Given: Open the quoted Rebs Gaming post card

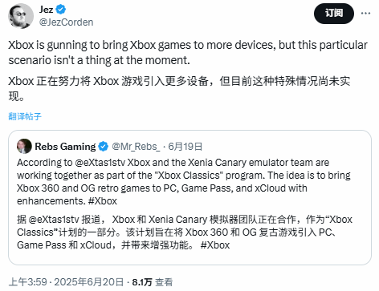Looking at the screenshot, I should point(189,198).
